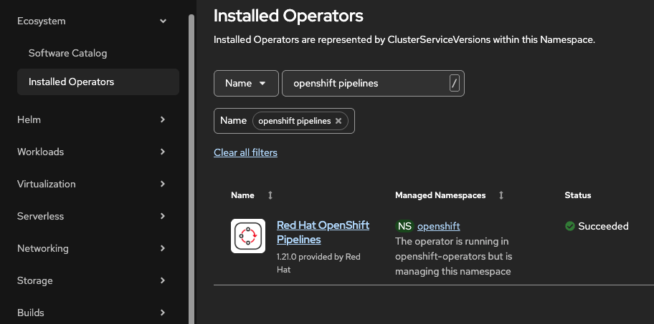Remove the openshift pipelines filter chip

338,121
